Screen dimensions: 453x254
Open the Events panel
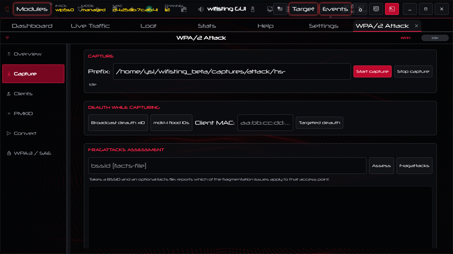[x=335, y=9]
